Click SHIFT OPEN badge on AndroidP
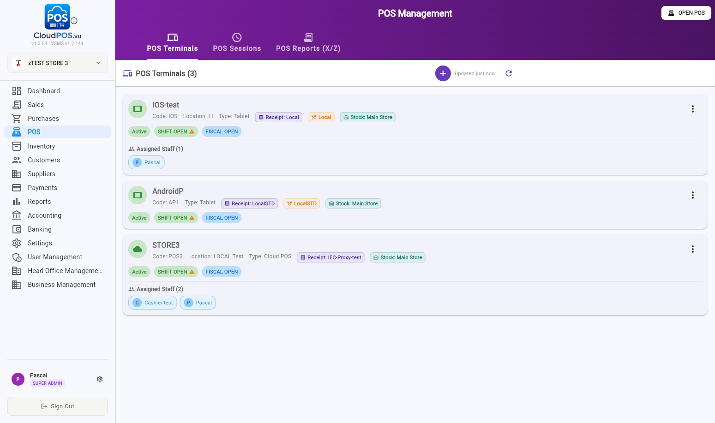This screenshot has height=423, width=715. pos(176,218)
